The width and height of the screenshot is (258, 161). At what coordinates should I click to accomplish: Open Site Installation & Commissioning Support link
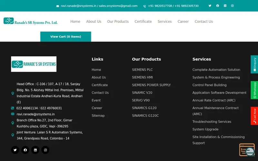[219, 140]
